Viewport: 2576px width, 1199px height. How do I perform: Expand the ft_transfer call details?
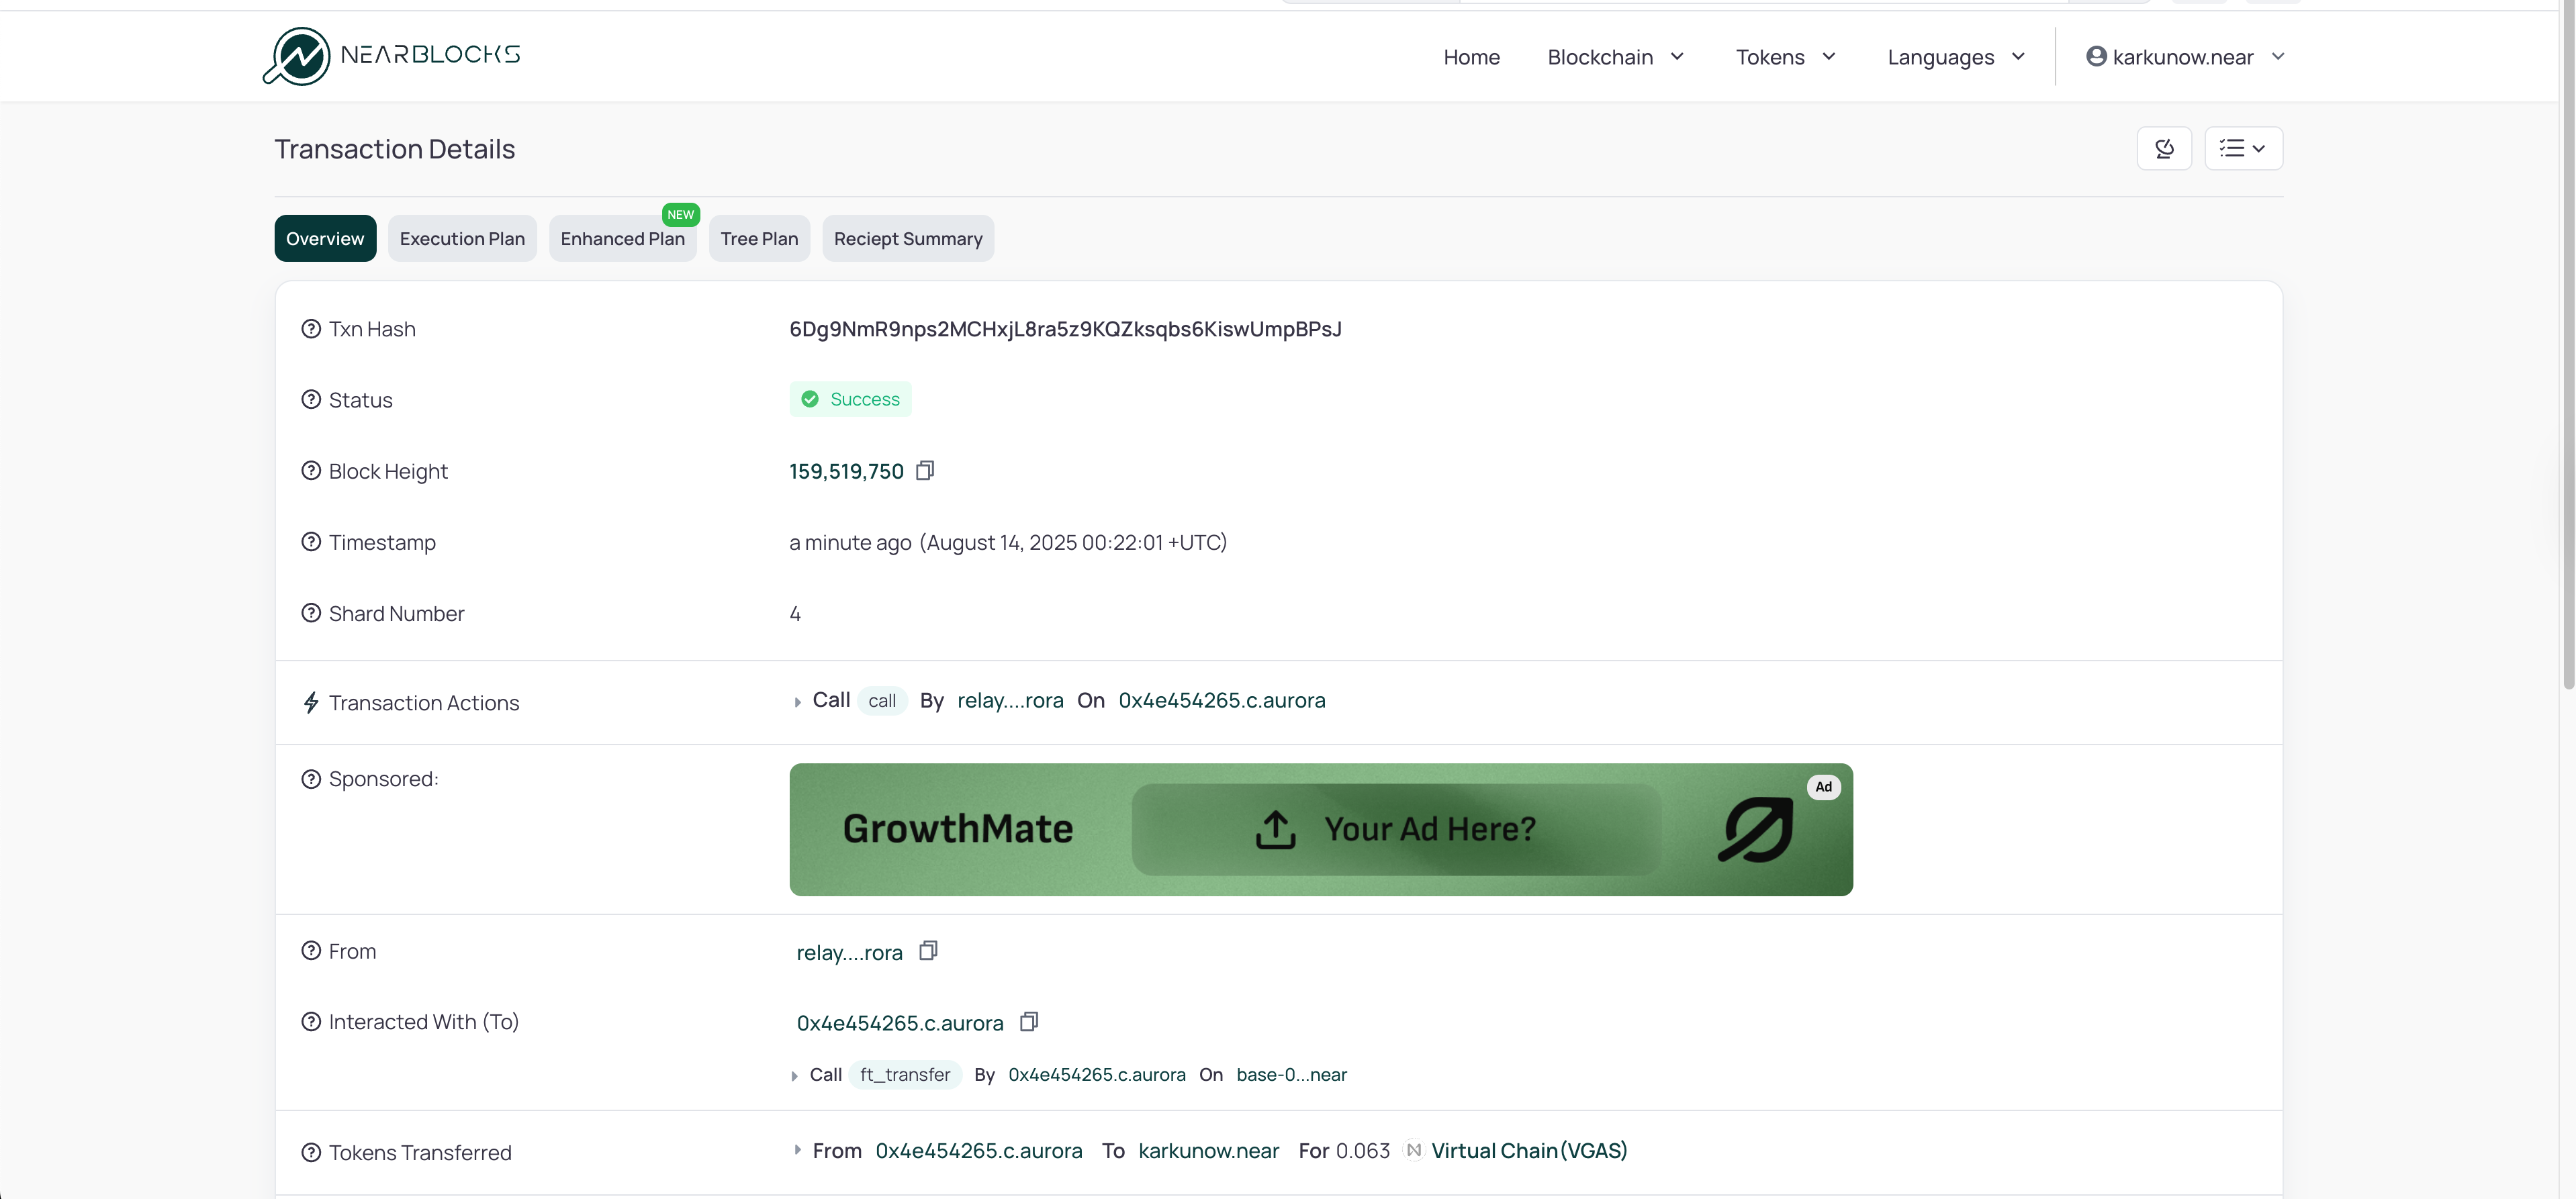pyautogui.click(x=794, y=1076)
